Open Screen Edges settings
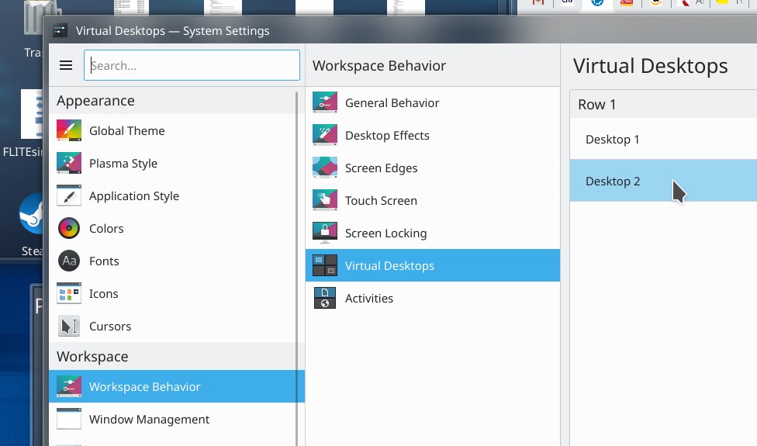 point(381,168)
